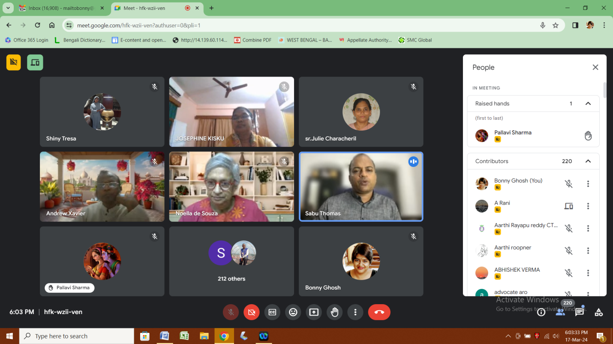Open the activities icon
This screenshot has height=344, width=613.
click(x=598, y=312)
